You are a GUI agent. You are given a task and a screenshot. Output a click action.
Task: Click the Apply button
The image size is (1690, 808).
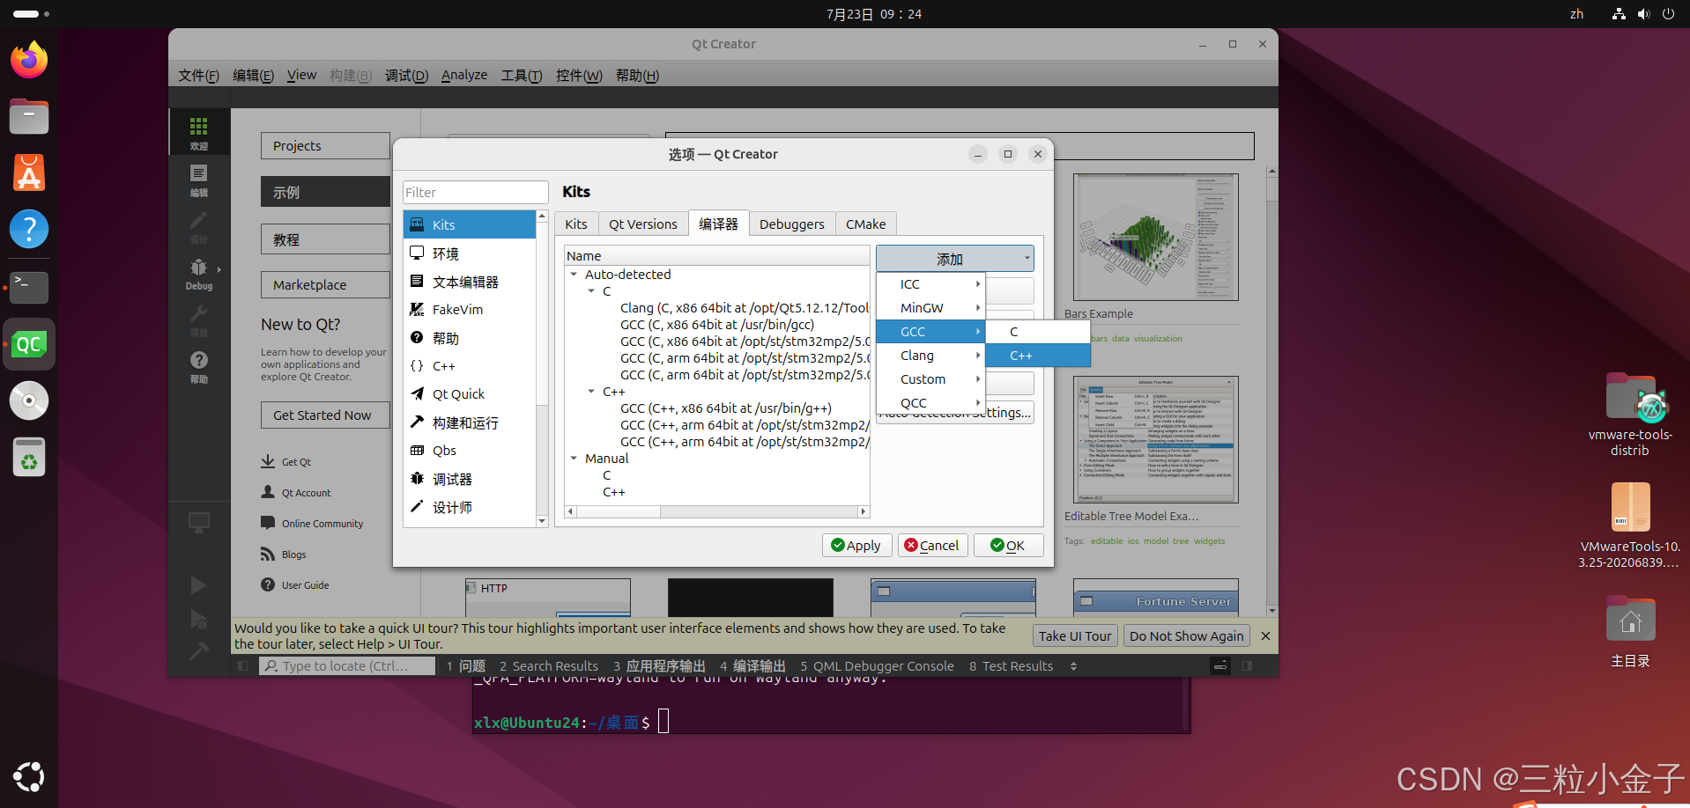coord(856,546)
